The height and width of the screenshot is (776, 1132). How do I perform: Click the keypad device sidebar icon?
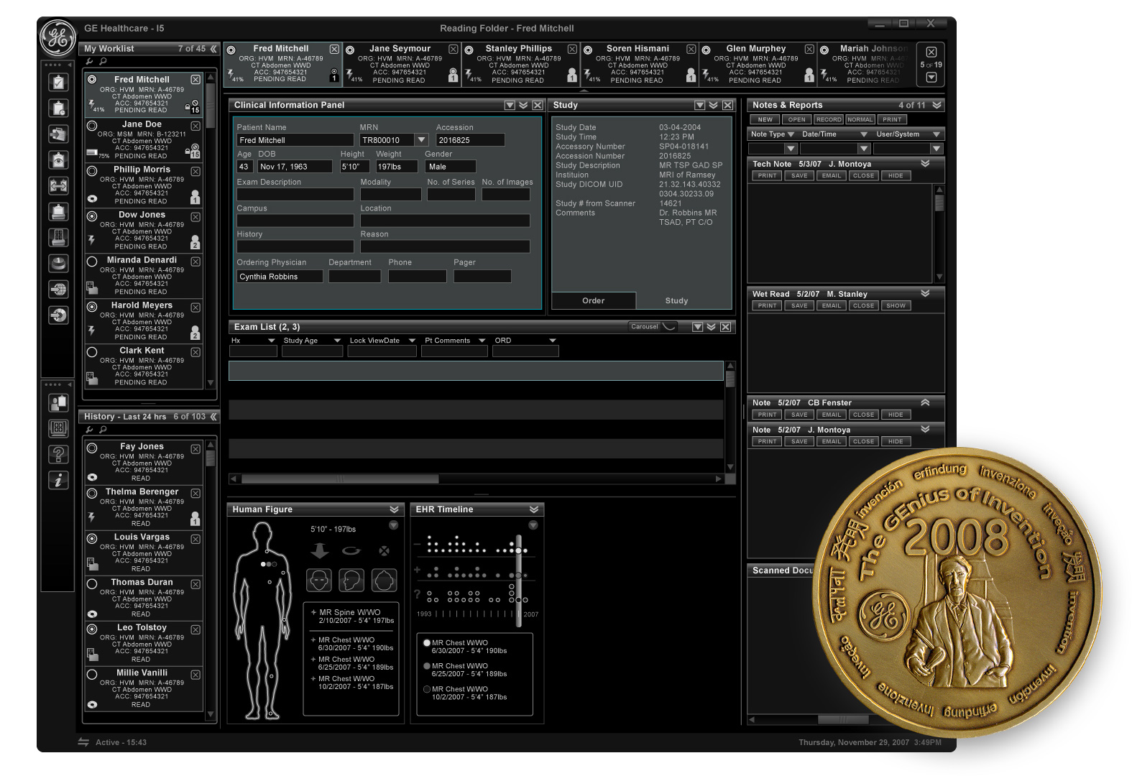(x=58, y=237)
